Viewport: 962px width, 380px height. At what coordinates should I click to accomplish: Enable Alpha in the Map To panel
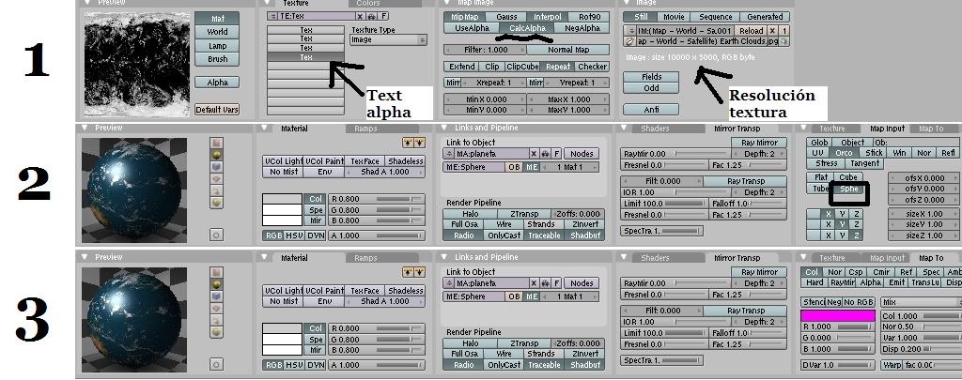[870, 282]
